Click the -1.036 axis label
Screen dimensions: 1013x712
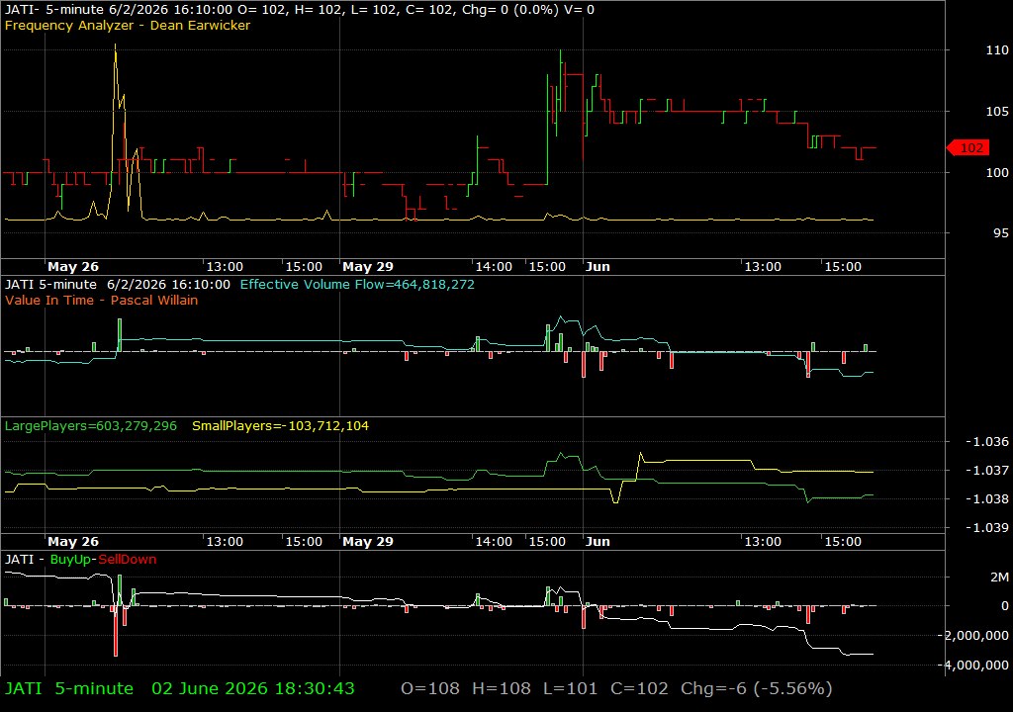pyautogui.click(x=987, y=441)
